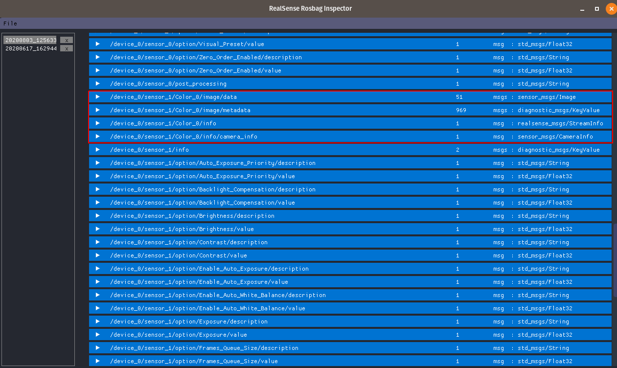Expand Brightness/description arrow
The width and height of the screenshot is (617, 368).
coord(97,216)
